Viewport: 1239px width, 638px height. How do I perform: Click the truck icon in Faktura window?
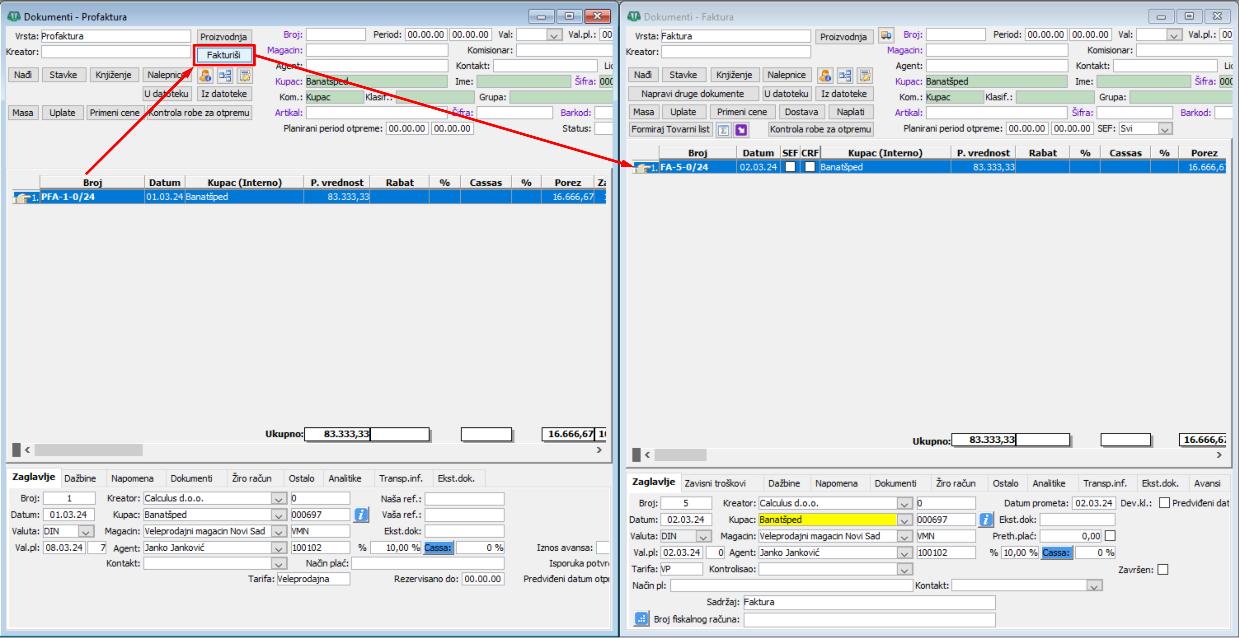pyautogui.click(x=886, y=36)
